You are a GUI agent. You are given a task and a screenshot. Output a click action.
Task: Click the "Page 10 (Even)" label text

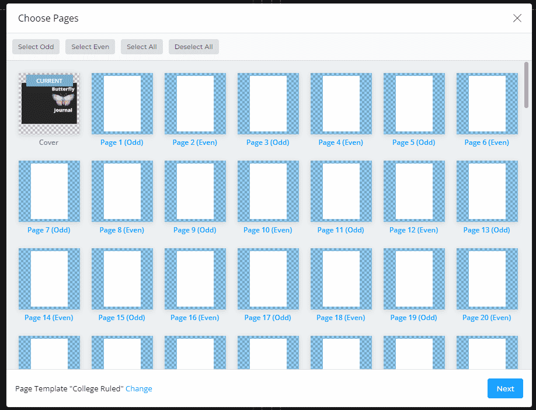(x=267, y=230)
